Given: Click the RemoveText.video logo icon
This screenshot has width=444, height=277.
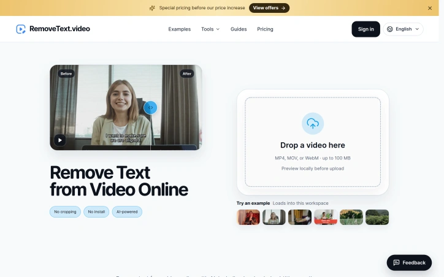Looking at the screenshot, I should [x=21, y=29].
